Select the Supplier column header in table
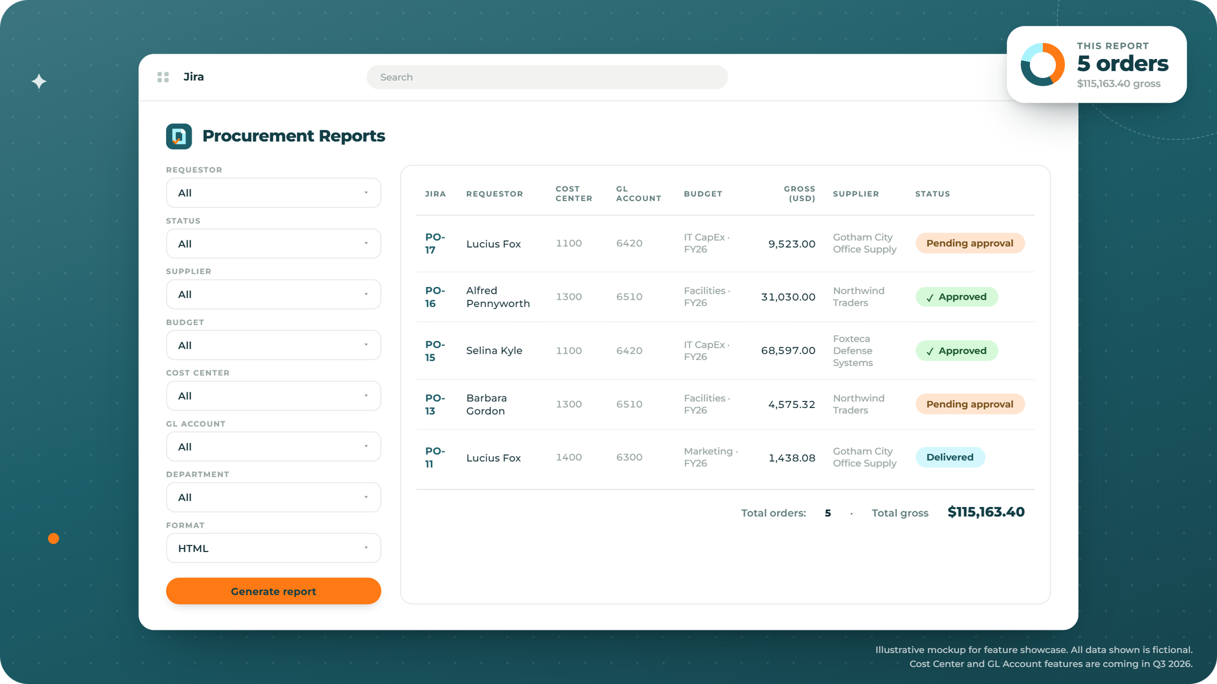 856,194
